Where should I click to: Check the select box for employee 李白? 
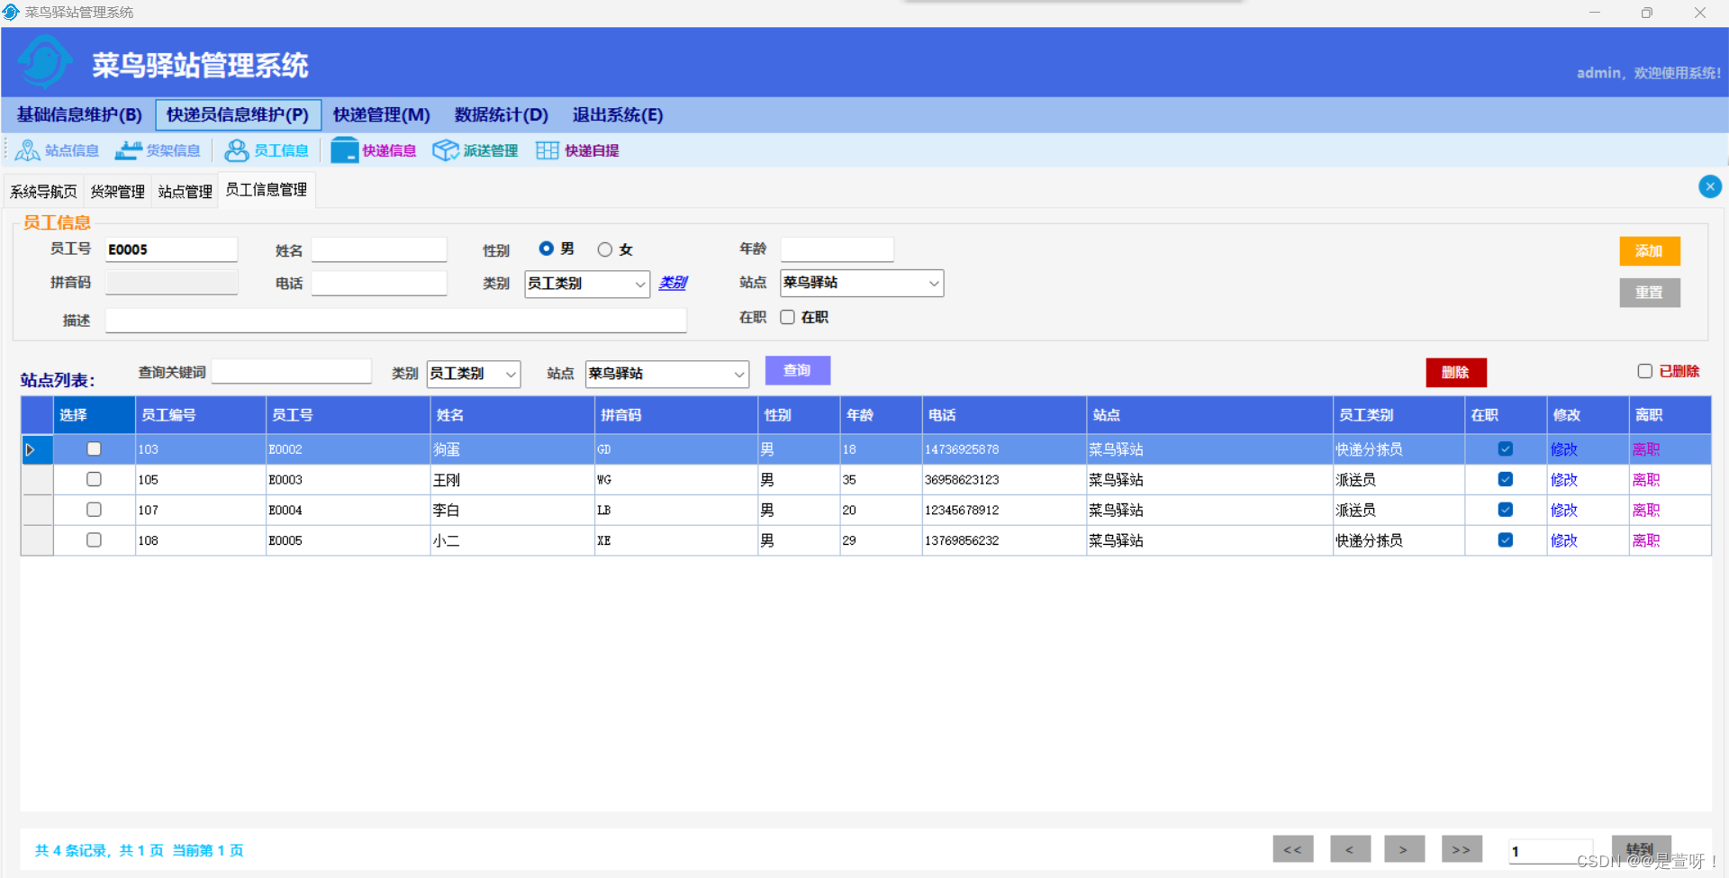pyautogui.click(x=94, y=510)
